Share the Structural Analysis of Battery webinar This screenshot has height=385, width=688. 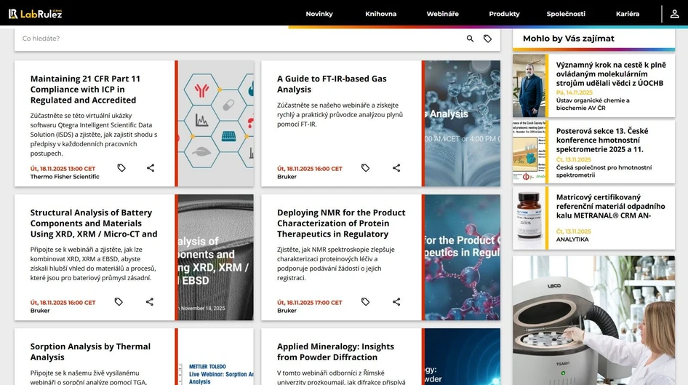[150, 301]
